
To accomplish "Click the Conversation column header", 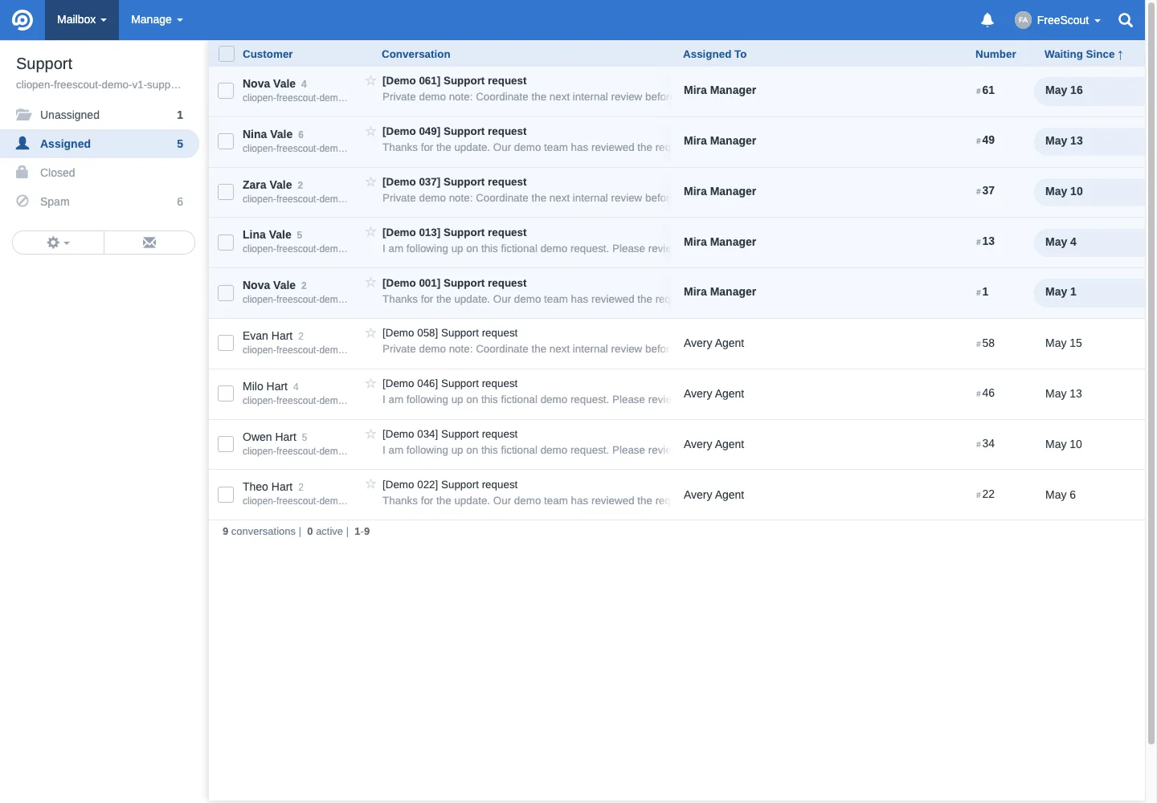I will (415, 54).
